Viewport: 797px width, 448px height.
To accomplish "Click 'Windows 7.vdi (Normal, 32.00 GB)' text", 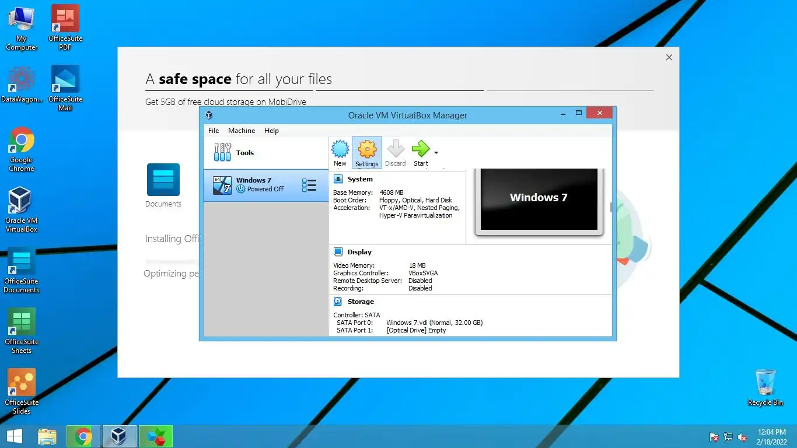I will pos(435,323).
